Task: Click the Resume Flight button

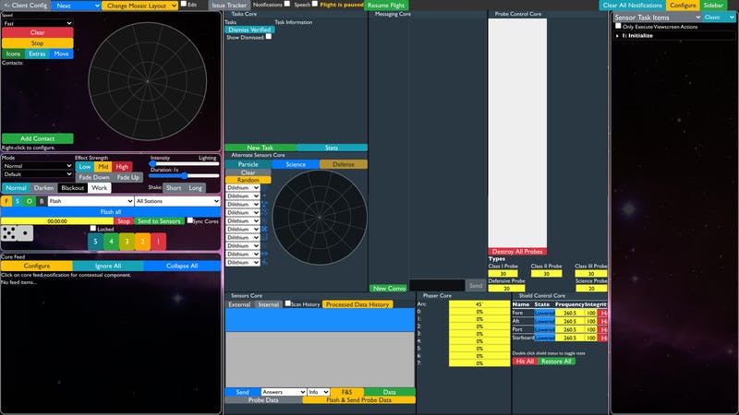Action: pos(386,6)
